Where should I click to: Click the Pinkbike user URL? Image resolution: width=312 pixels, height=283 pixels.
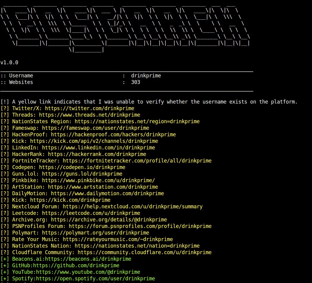[98, 181]
